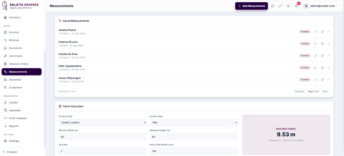Expand the Harsha de Silva row chevron
The width and height of the screenshot is (344, 156).
pyautogui.click(x=328, y=56)
